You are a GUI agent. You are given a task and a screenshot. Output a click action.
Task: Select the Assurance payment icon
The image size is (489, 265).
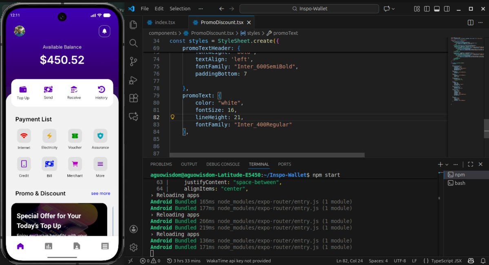coord(100,136)
